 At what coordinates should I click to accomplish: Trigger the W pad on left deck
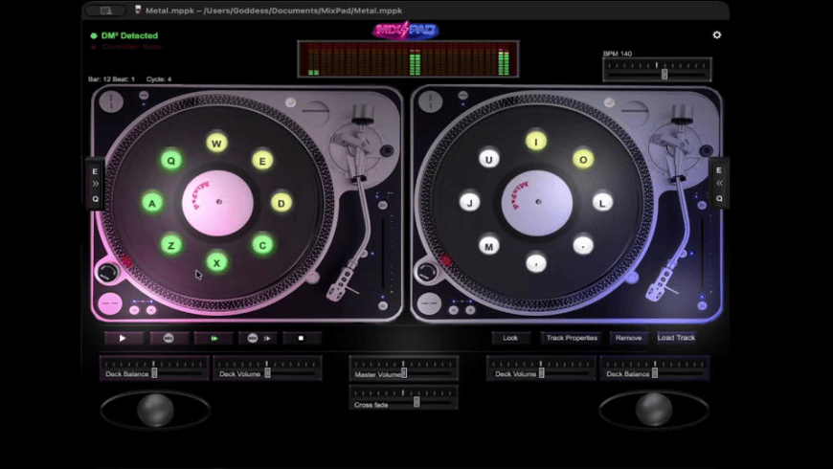point(216,143)
